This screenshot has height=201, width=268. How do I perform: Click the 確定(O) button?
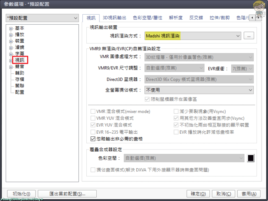(x=198, y=194)
